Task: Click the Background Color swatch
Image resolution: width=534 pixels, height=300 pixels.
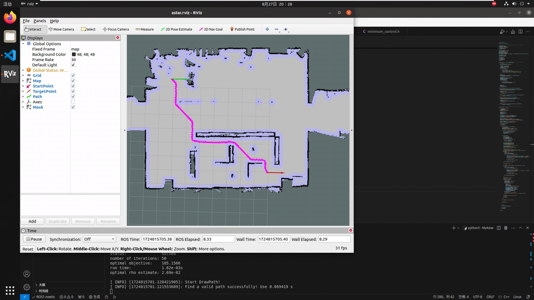Action: [74, 55]
